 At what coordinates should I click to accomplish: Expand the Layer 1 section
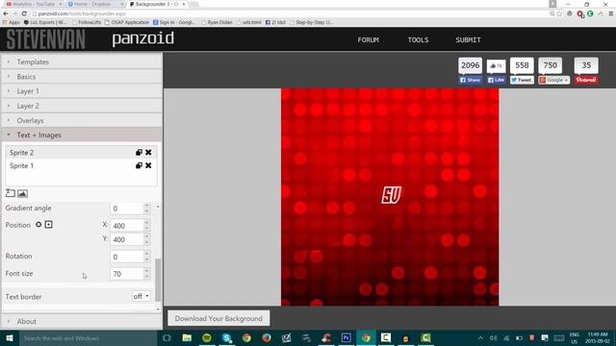click(82, 91)
